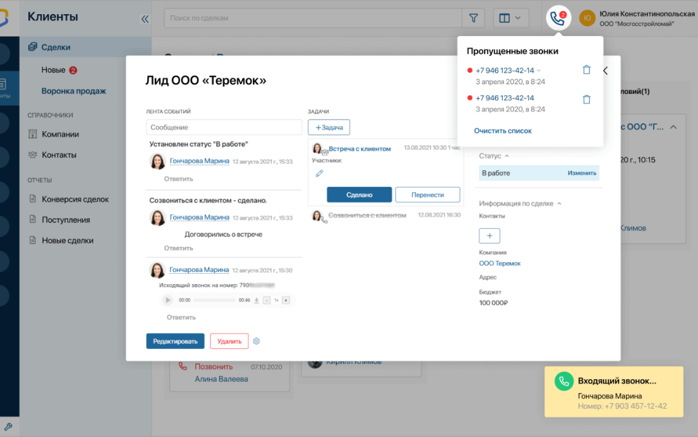Decrease playback speed with minus button
This screenshot has width=698, height=437.
point(266,300)
